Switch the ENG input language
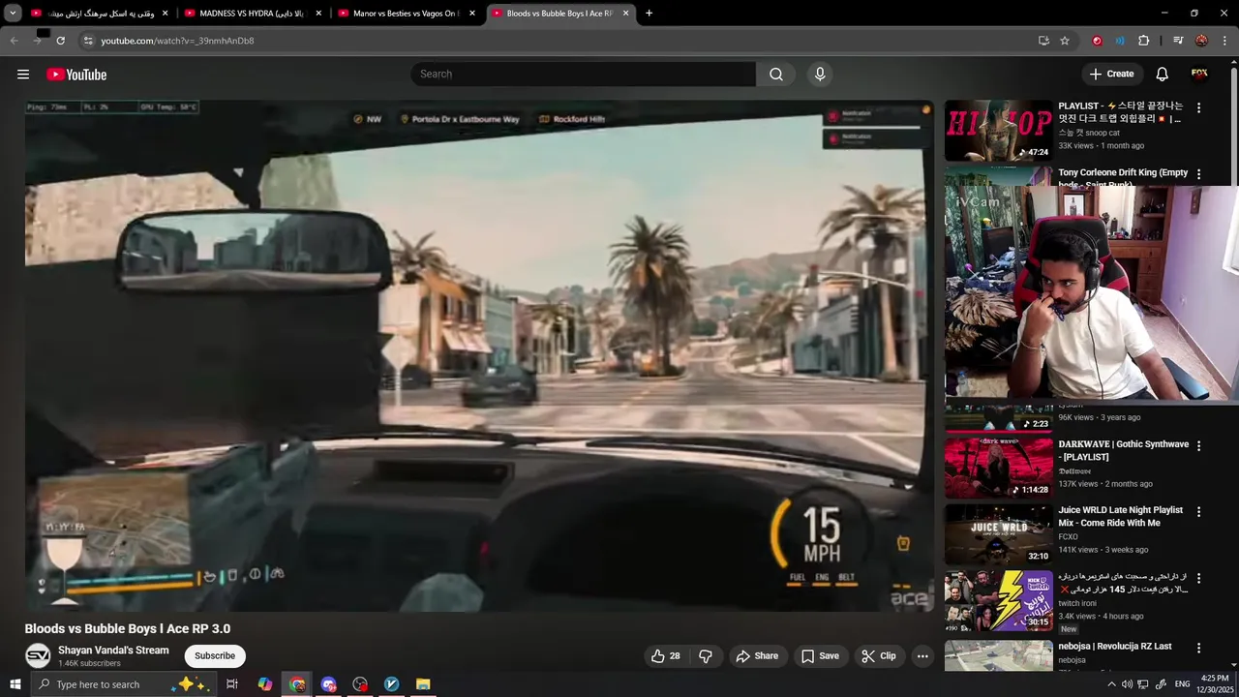 coord(1182,684)
